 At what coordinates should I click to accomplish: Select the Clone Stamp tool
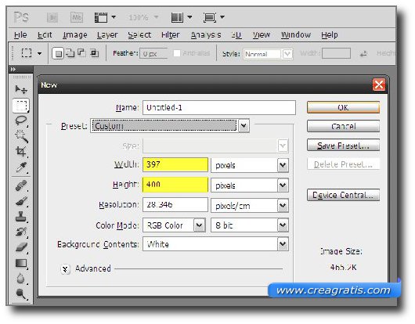[21, 217]
